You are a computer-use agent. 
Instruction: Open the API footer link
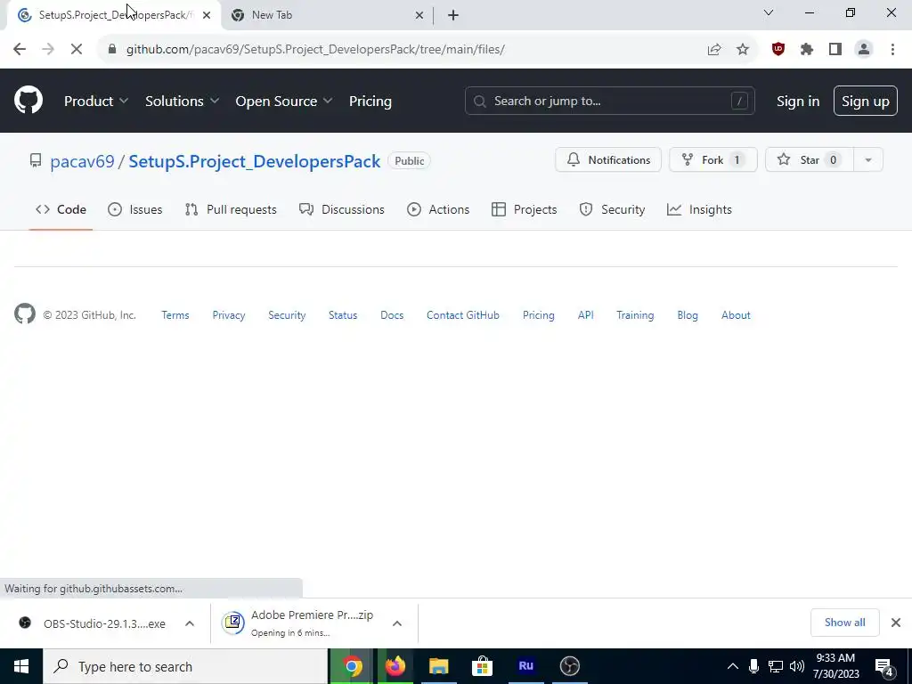point(586,315)
